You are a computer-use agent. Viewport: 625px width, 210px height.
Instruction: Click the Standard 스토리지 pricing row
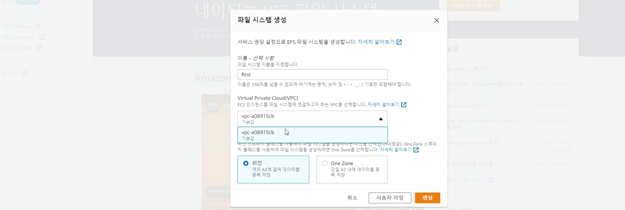pos(509,69)
